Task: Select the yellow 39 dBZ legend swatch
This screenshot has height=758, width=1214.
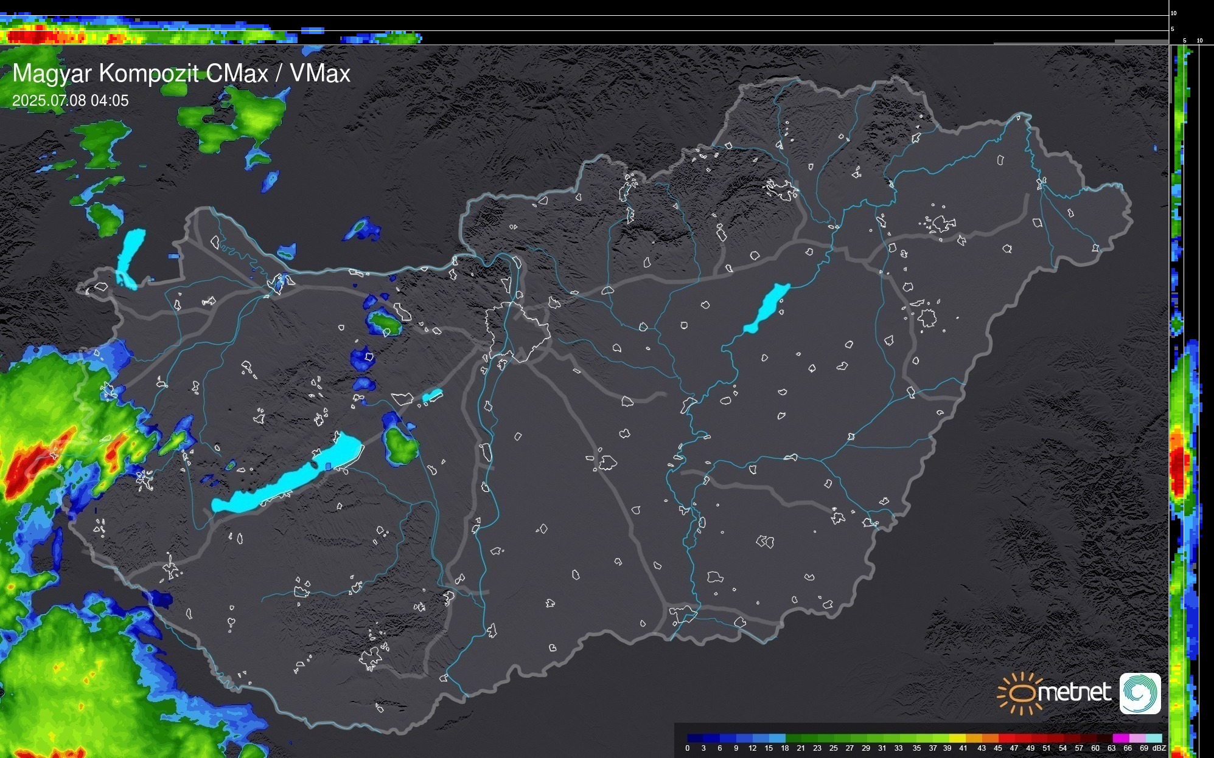Action: (957, 738)
